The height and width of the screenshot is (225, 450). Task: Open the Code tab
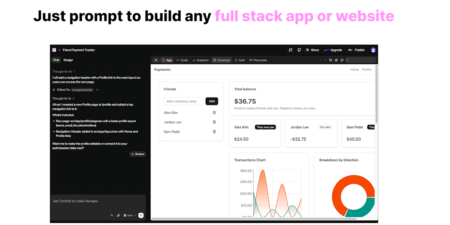pyautogui.click(x=182, y=60)
